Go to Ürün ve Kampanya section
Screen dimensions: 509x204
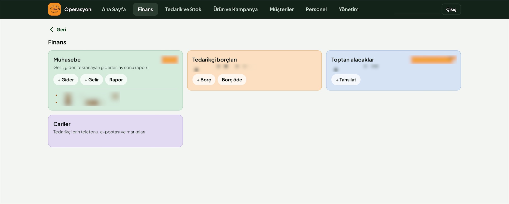coord(235,9)
